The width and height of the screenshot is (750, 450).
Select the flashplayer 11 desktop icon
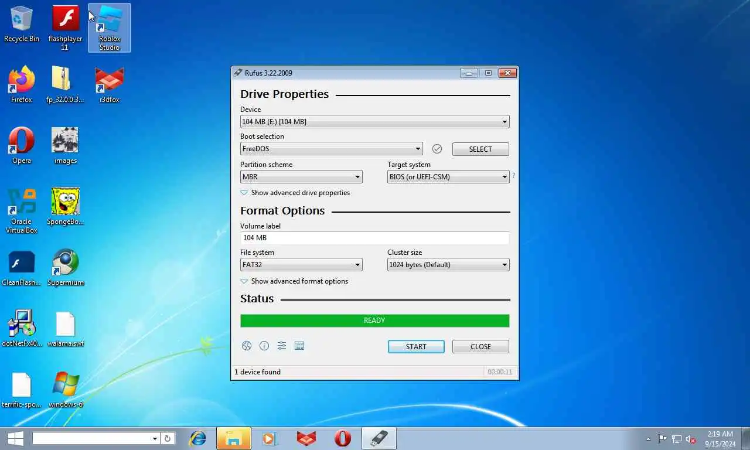[x=65, y=28]
